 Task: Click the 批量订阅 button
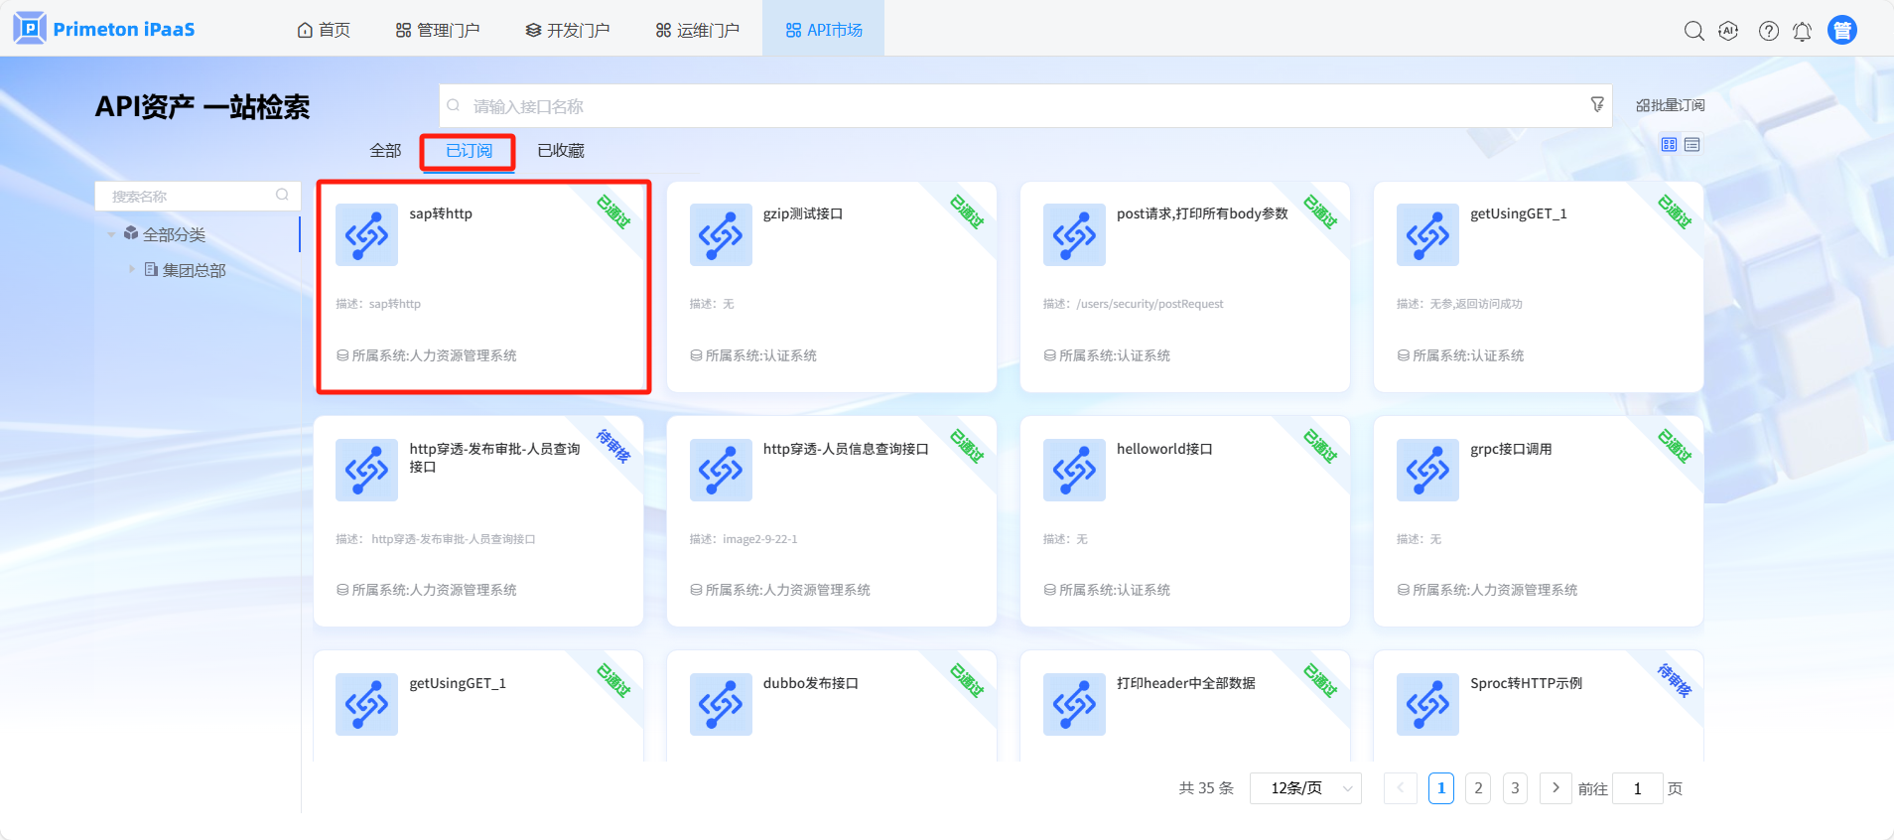(1670, 105)
